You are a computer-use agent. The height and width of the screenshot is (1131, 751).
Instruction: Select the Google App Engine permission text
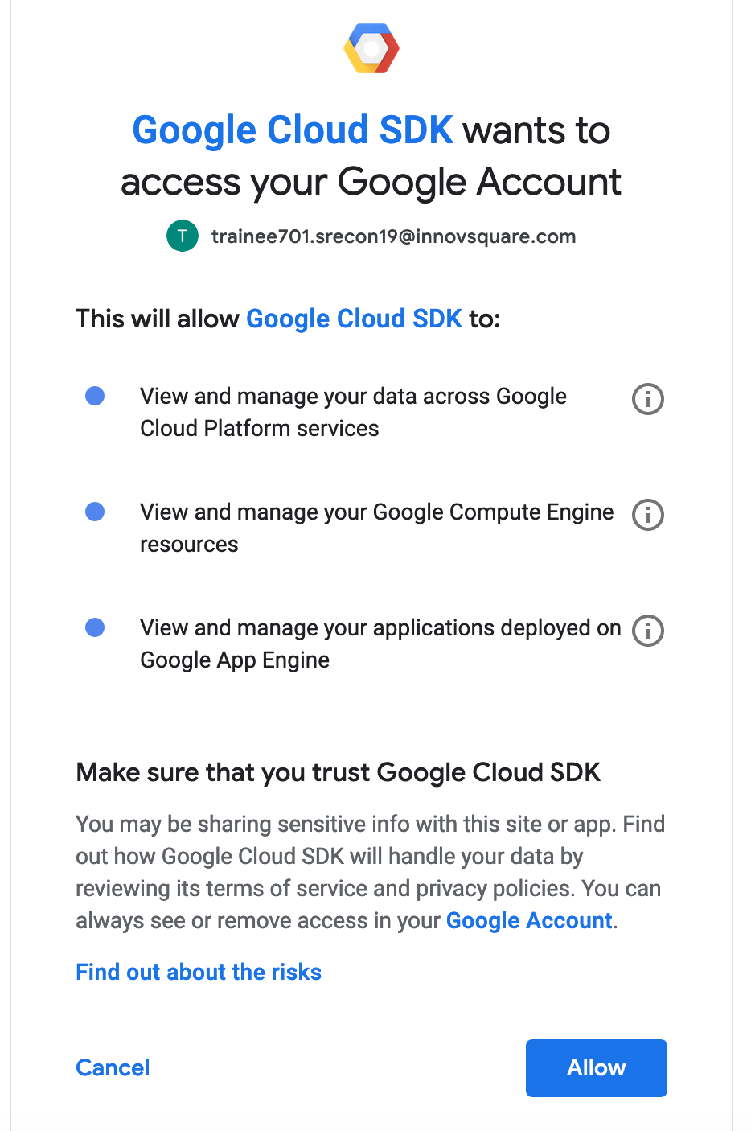[380, 644]
